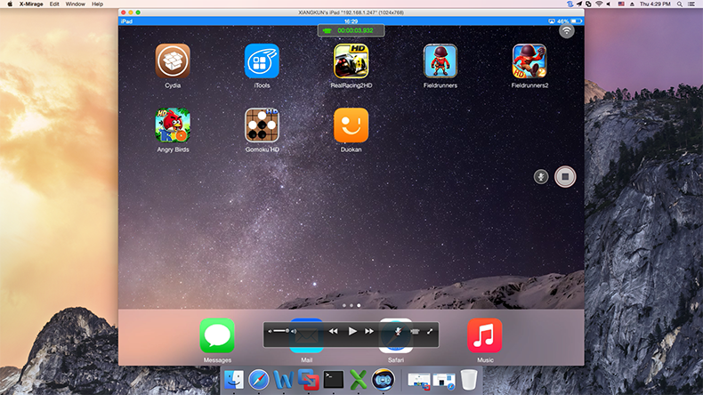
Task: Click the X-Mirage window title bar text
Action: coord(351,12)
